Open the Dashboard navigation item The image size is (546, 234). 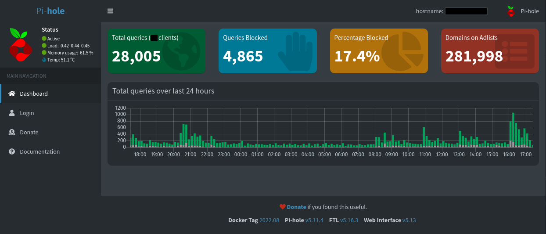(x=50, y=94)
